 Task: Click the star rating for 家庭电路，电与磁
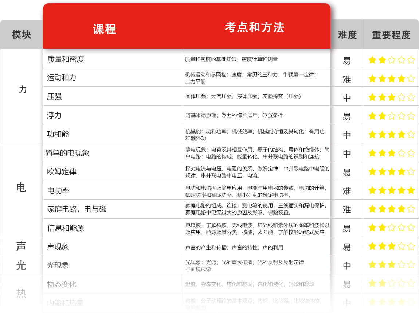tap(391, 209)
